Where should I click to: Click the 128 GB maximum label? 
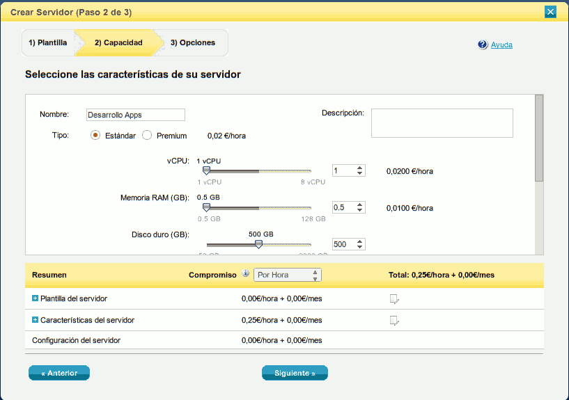tap(313, 219)
